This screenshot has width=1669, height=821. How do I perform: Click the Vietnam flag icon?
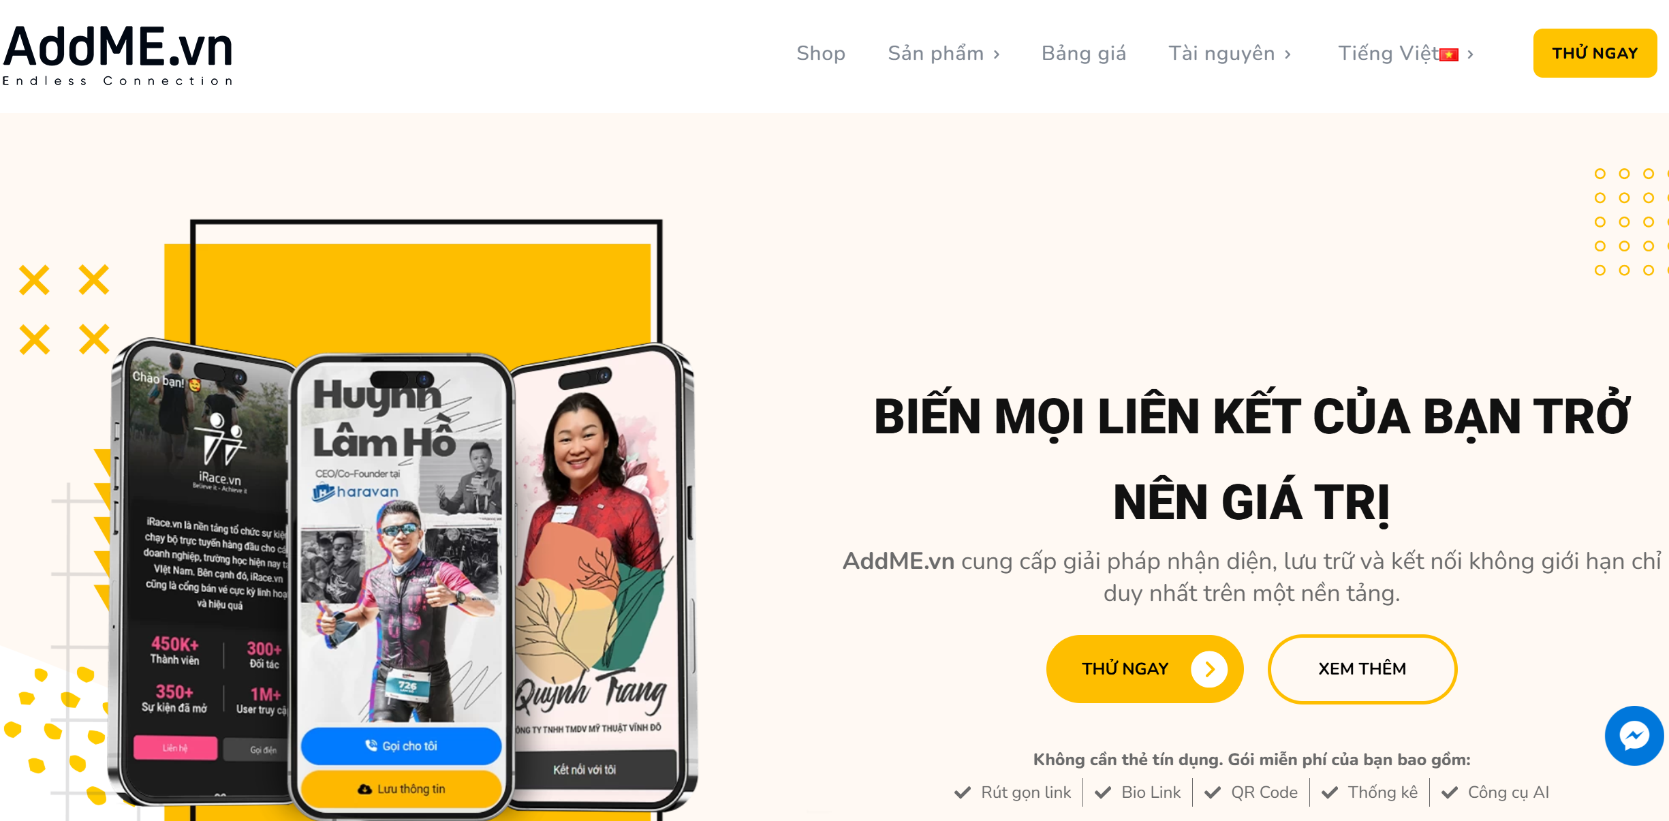(x=1448, y=55)
